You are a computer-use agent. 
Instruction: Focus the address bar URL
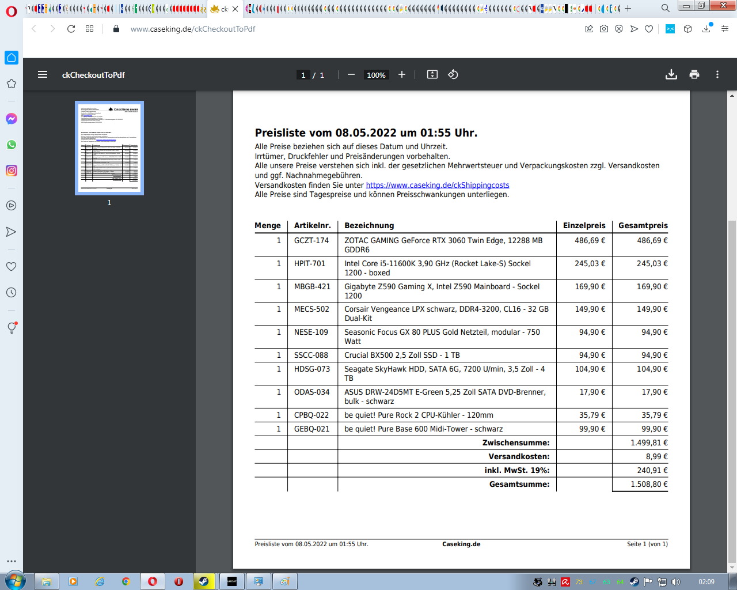(193, 29)
